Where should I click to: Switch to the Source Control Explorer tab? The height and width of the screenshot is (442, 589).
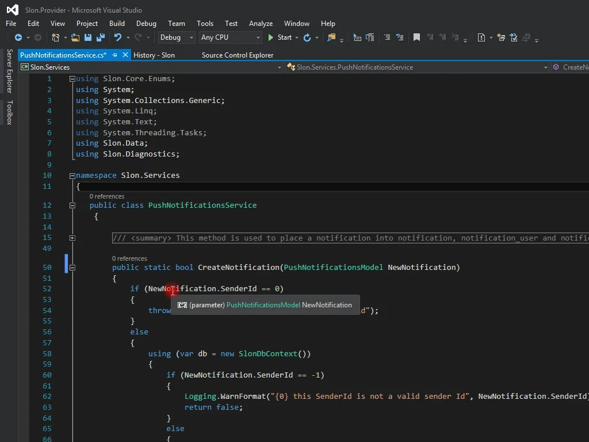238,55
